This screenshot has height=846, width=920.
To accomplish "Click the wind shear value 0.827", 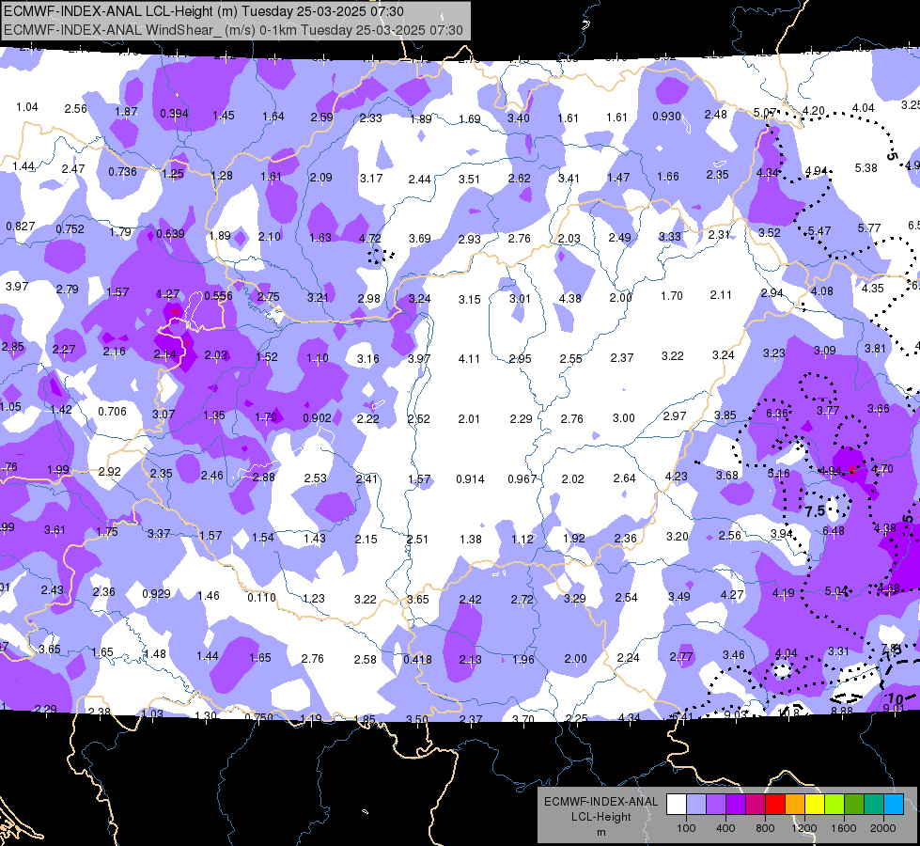I will [21, 227].
